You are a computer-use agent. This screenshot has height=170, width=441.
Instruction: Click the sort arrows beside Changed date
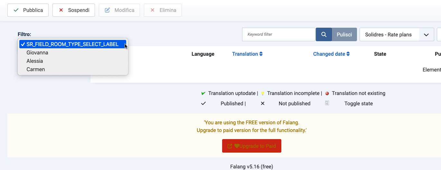348,54
